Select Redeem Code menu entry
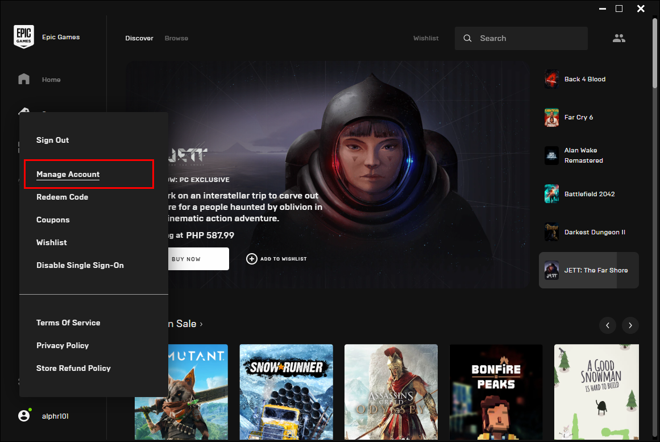The height and width of the screenshot is (442, 660). pos(63,197)
